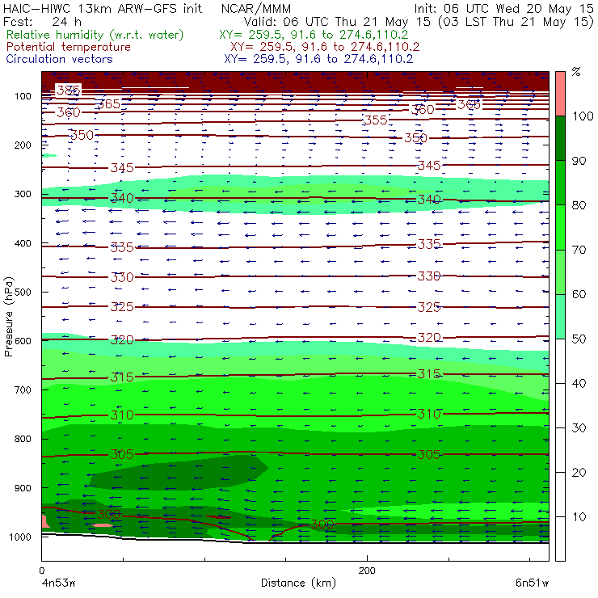598x598 pixels.
Task: Click the green "Relative humidity (w.r.t. water)" legend
Action: 95,35
